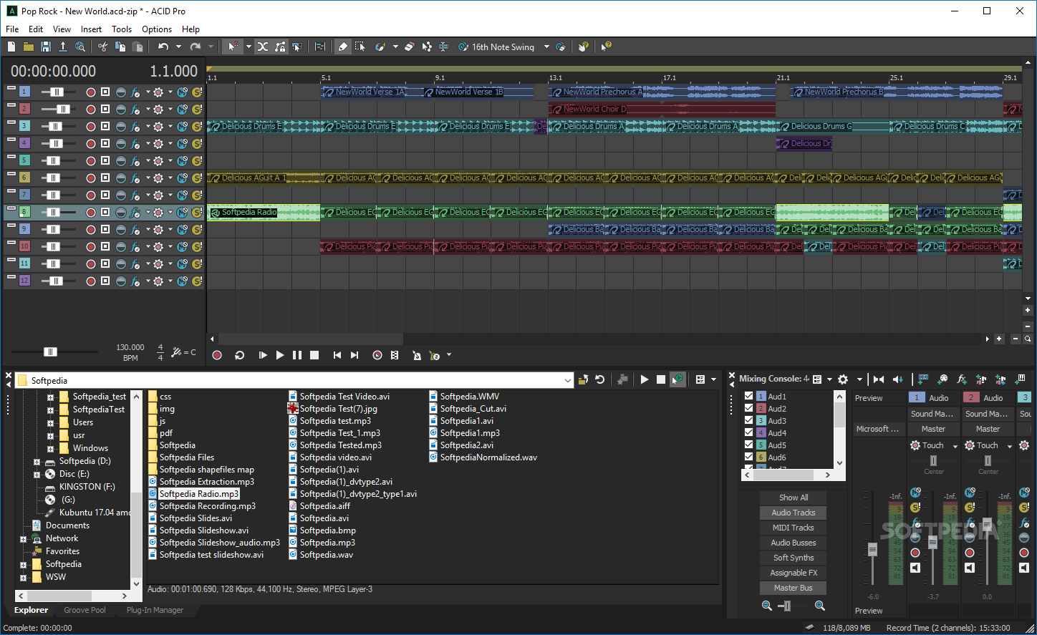1037x635 pixels.
Task: Click Play From Start in the transport bar
Action: coord(263,355)
